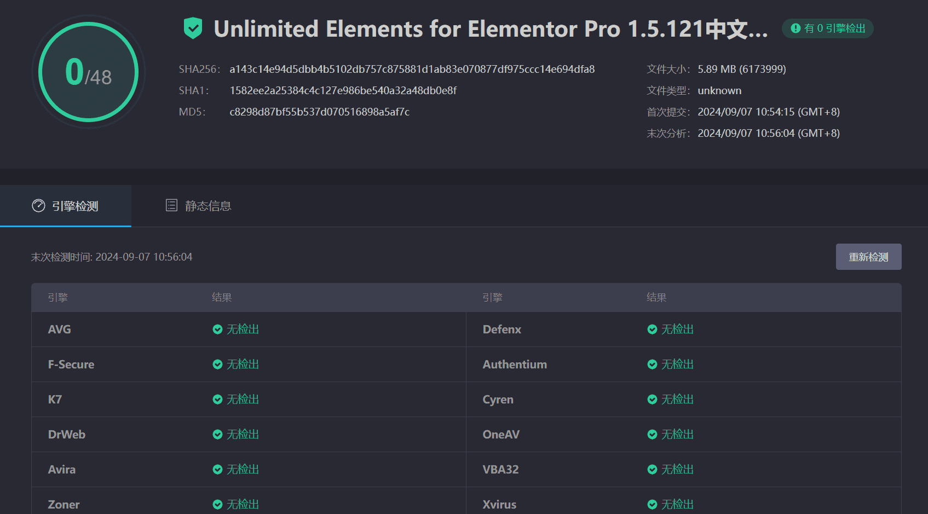Image resolution: width=928 pixels, height=514 pixels.
Task: Click the F-Secure engine name
Action: (71, 365)
